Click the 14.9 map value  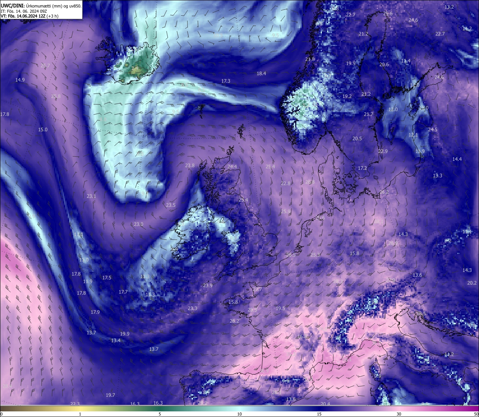click(x=20, y=80)
